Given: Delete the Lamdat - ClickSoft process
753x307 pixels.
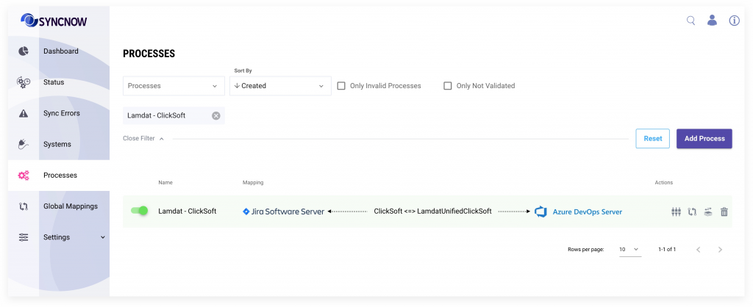Looking at the screenshot, I should pos(724,212).
